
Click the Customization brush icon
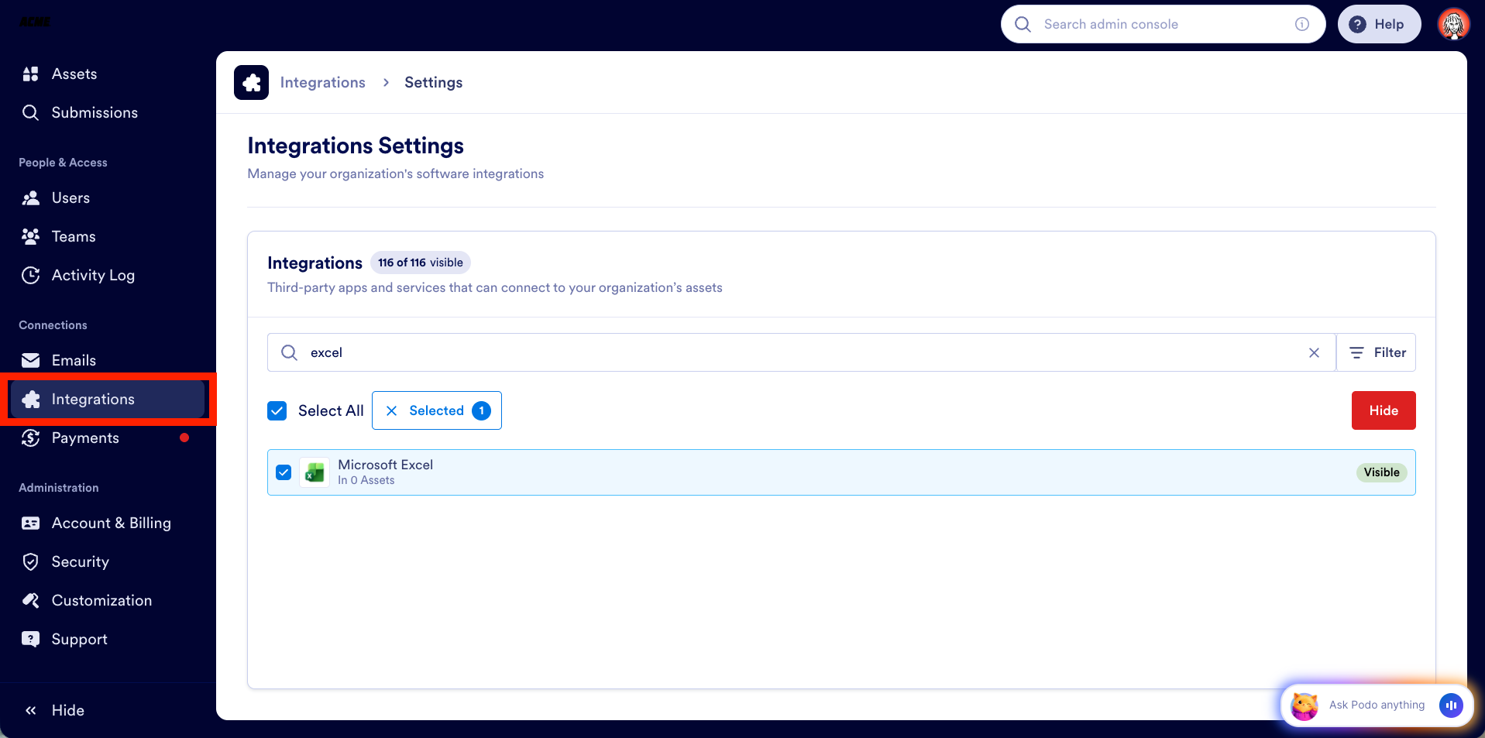[31, 600]
